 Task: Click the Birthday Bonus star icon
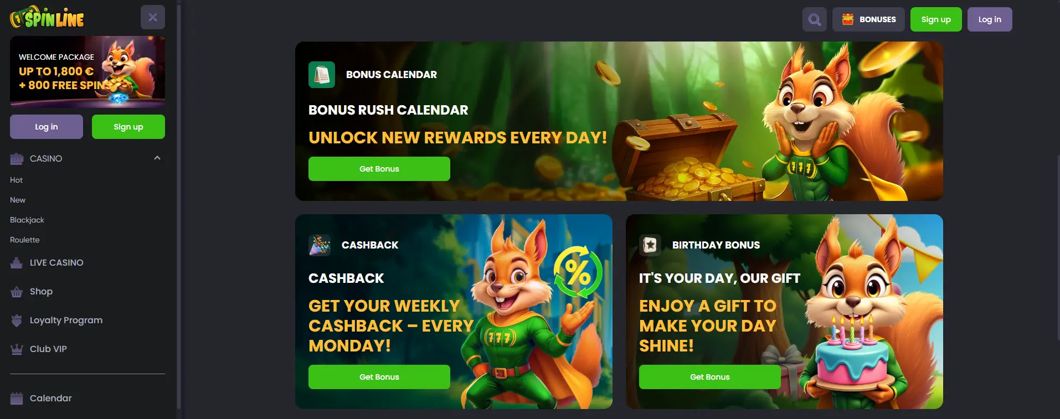coord(650,245)
